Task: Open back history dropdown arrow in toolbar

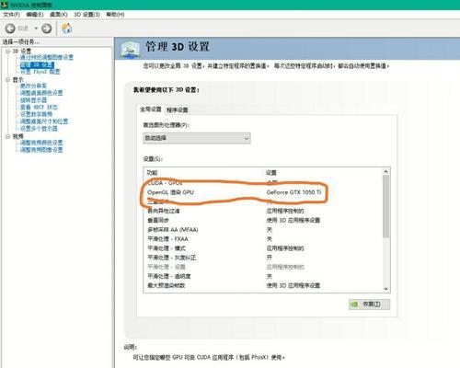Action: 36,29
